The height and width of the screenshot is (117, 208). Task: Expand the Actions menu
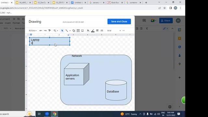[32, 31]
